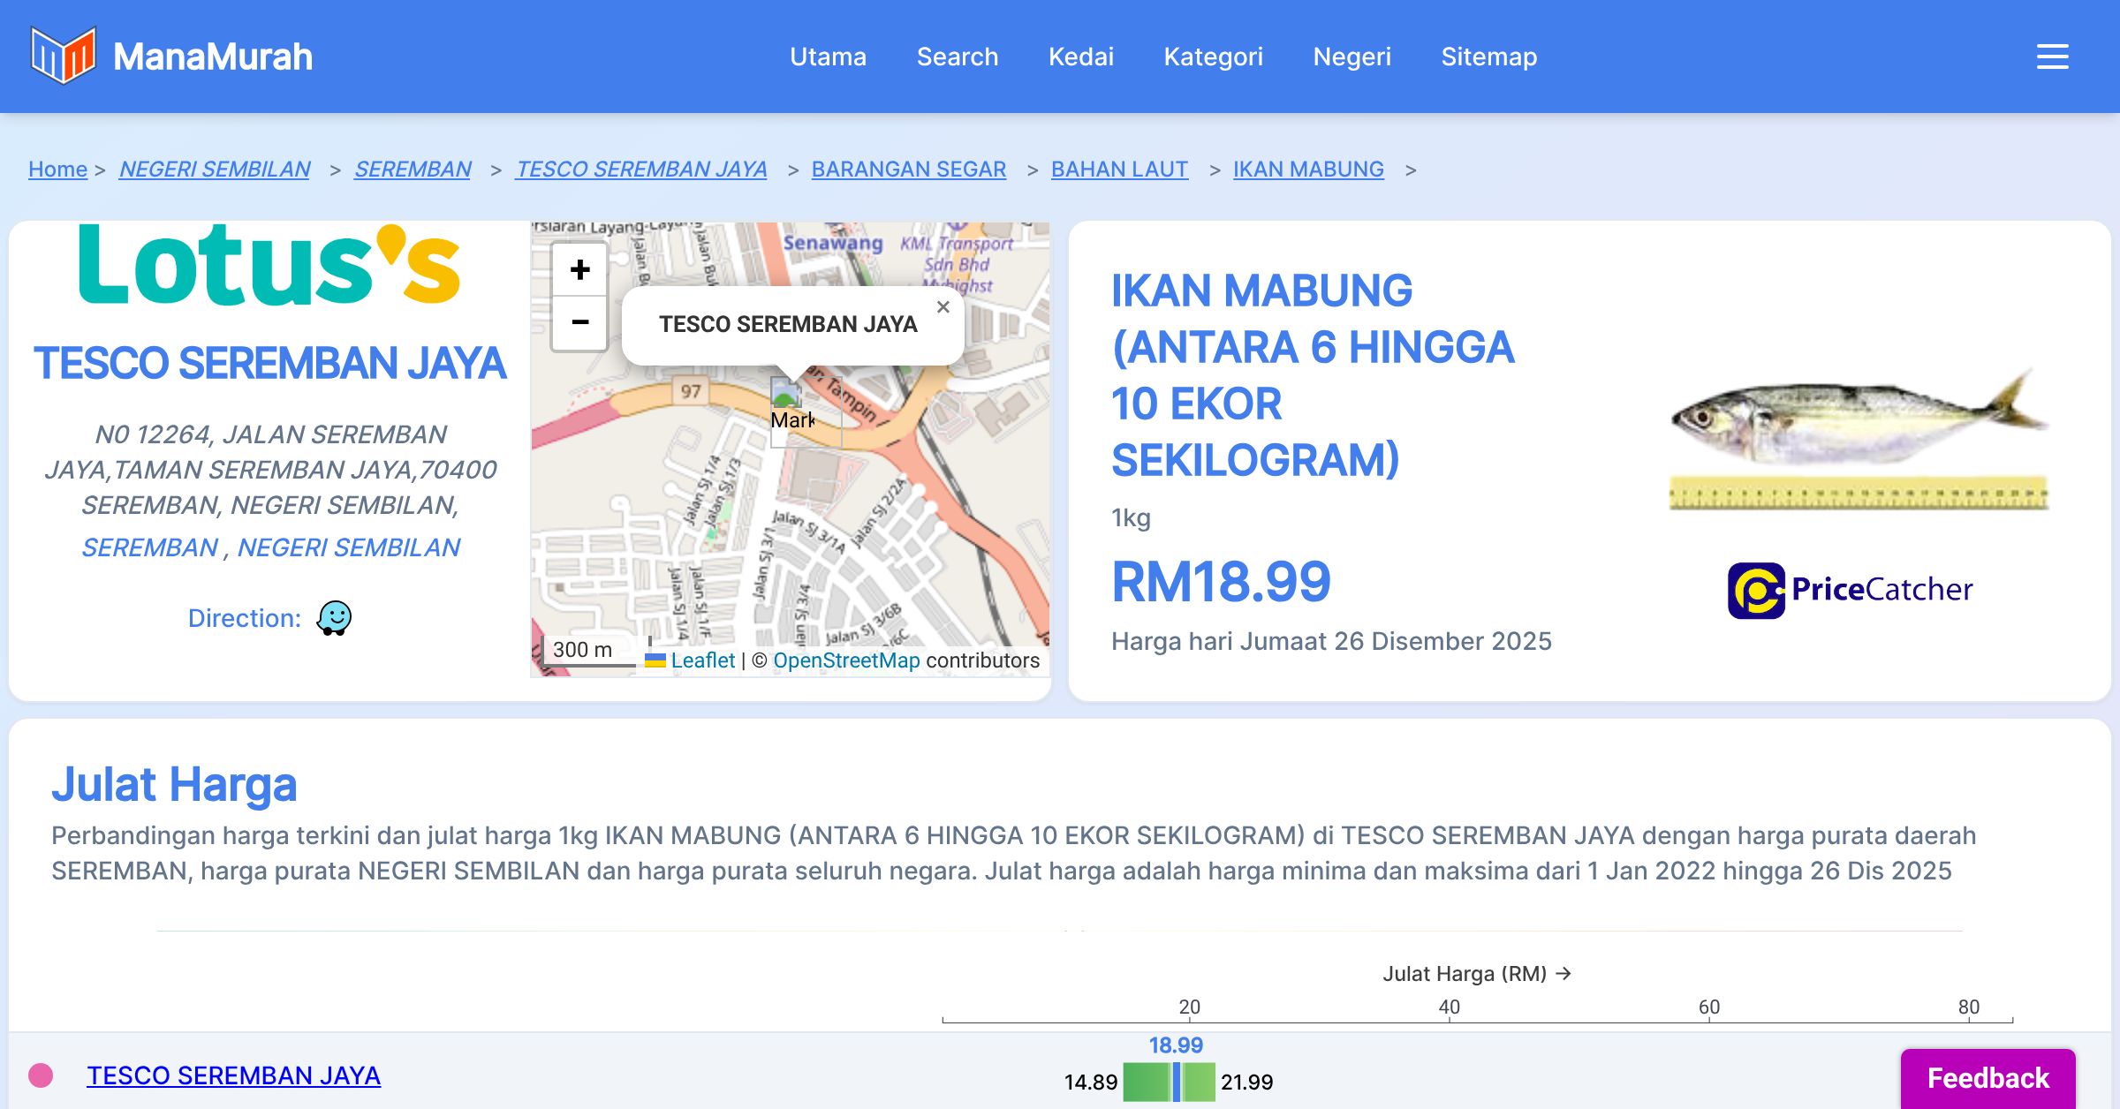Click the green price range bar

[1147, 1083]
